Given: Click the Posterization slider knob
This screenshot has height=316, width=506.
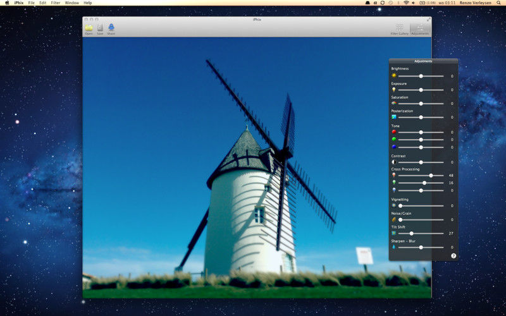Looking at the screenshot, I should point(421,118).
